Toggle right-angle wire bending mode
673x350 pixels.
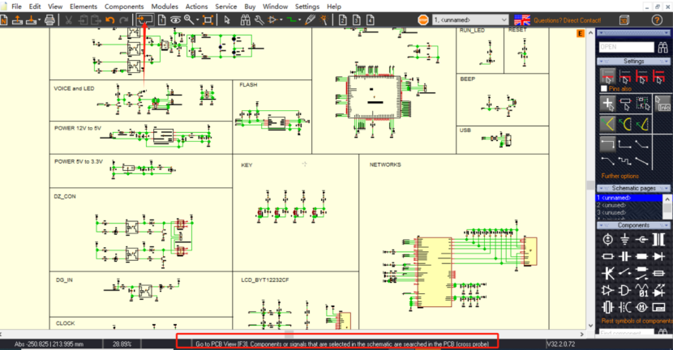coord(608,143)
